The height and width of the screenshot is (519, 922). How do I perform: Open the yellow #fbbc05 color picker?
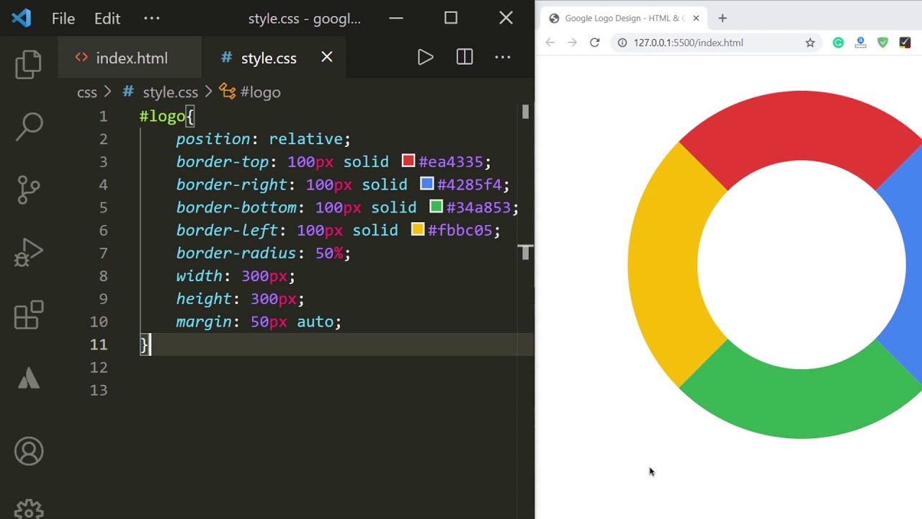click(418, 230)
